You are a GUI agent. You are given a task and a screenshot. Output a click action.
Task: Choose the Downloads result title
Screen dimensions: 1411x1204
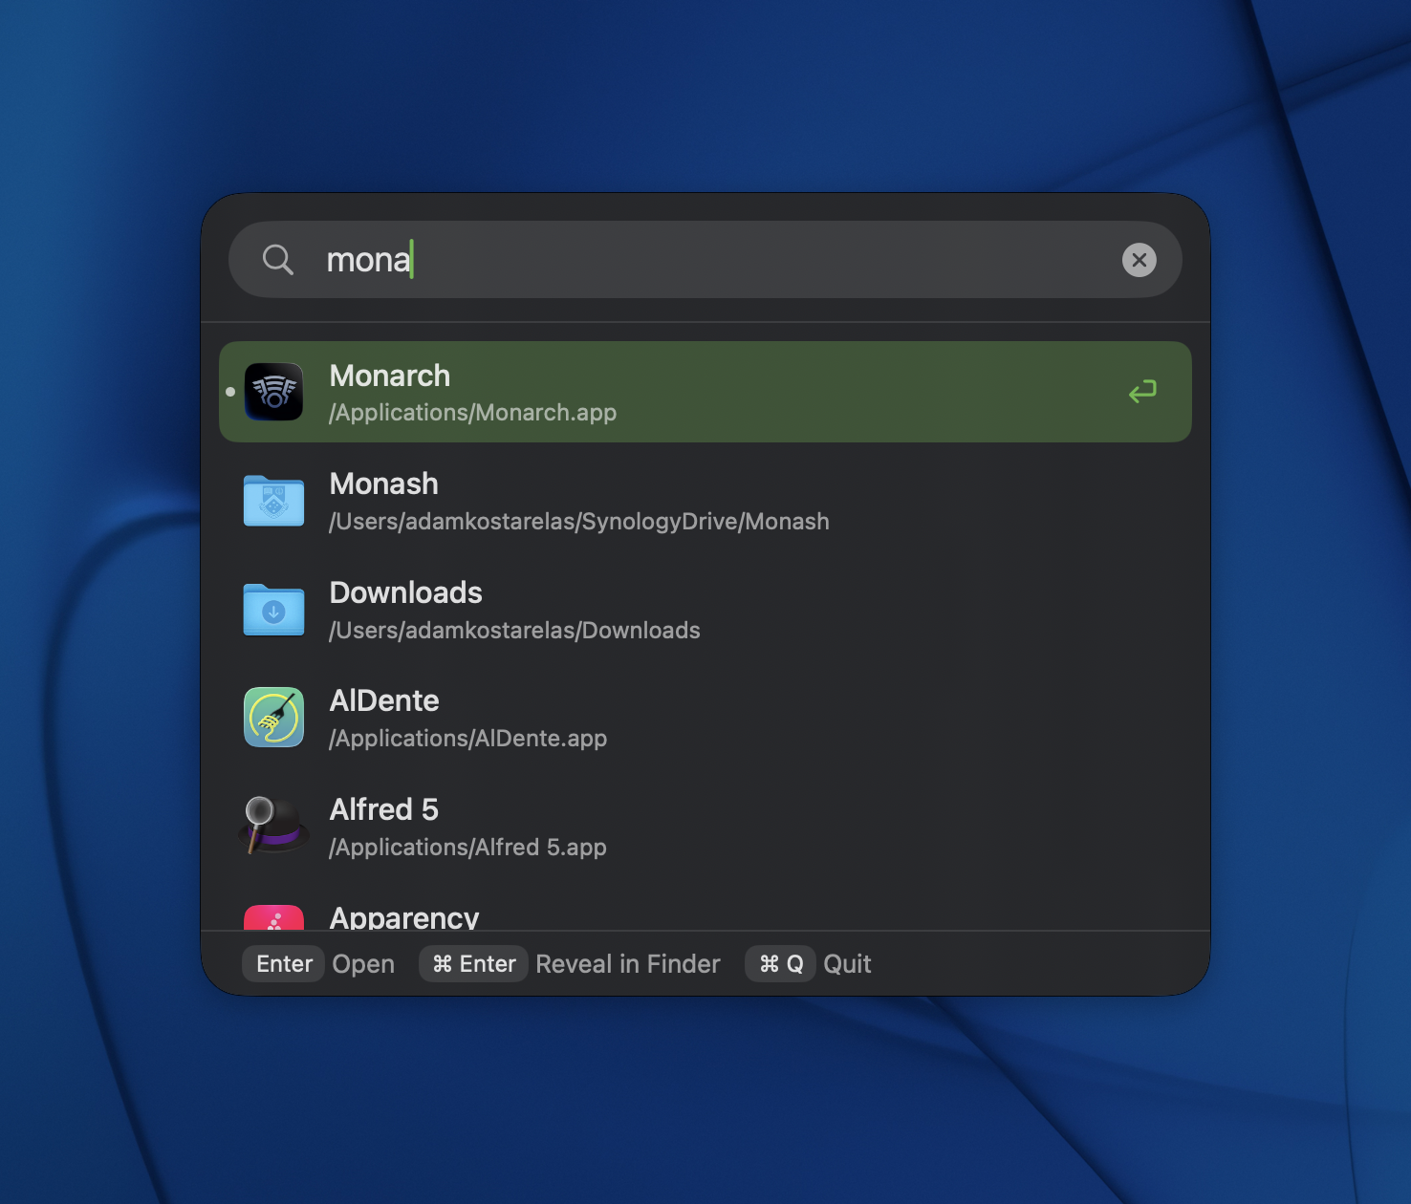pos(405,593)
